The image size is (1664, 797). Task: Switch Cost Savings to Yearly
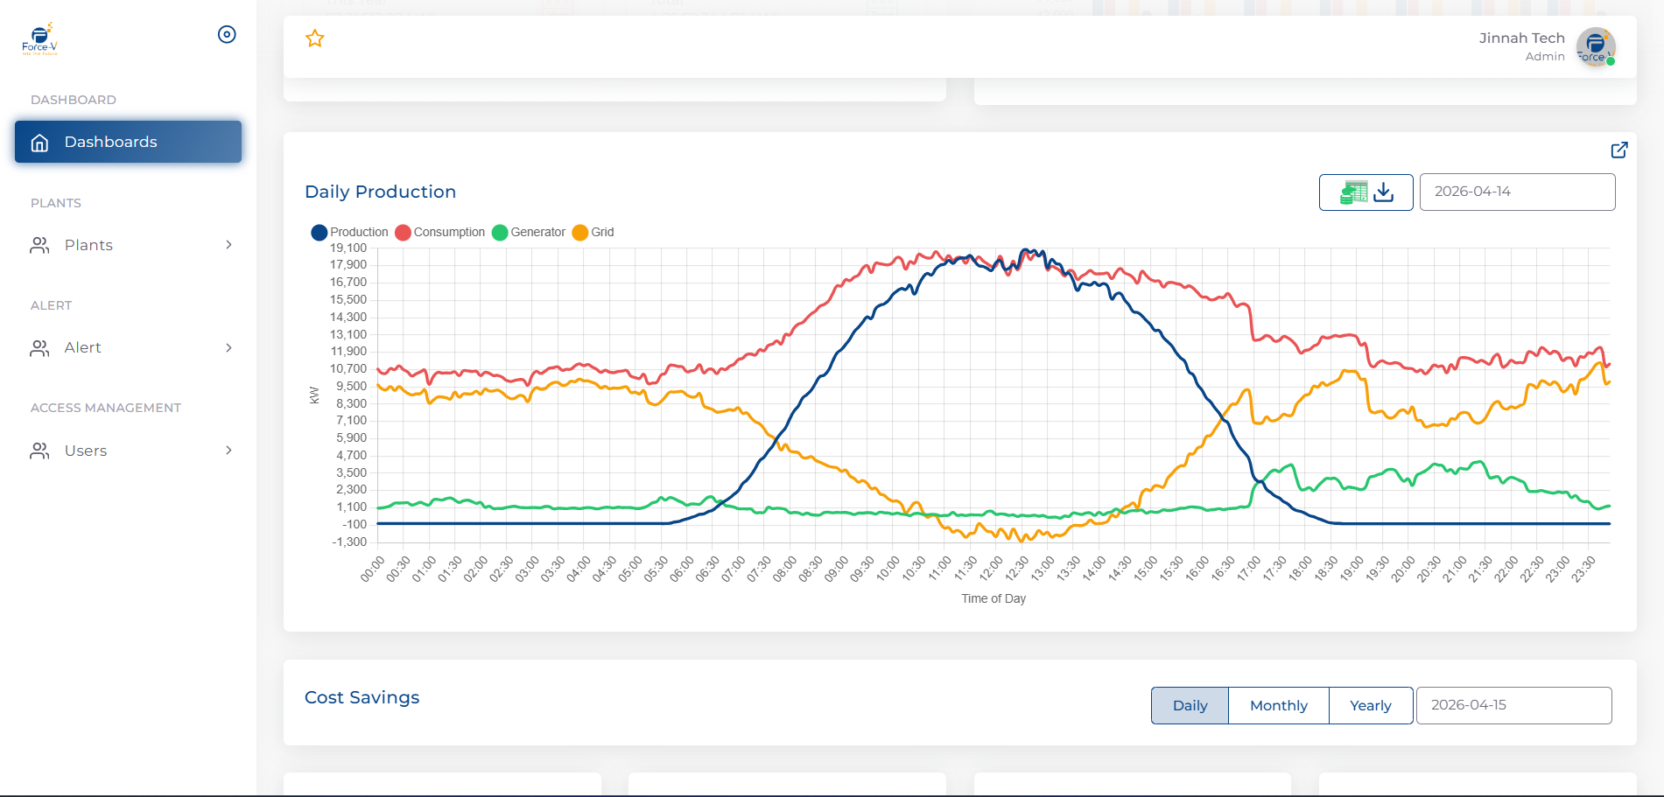coord(1370,705)
